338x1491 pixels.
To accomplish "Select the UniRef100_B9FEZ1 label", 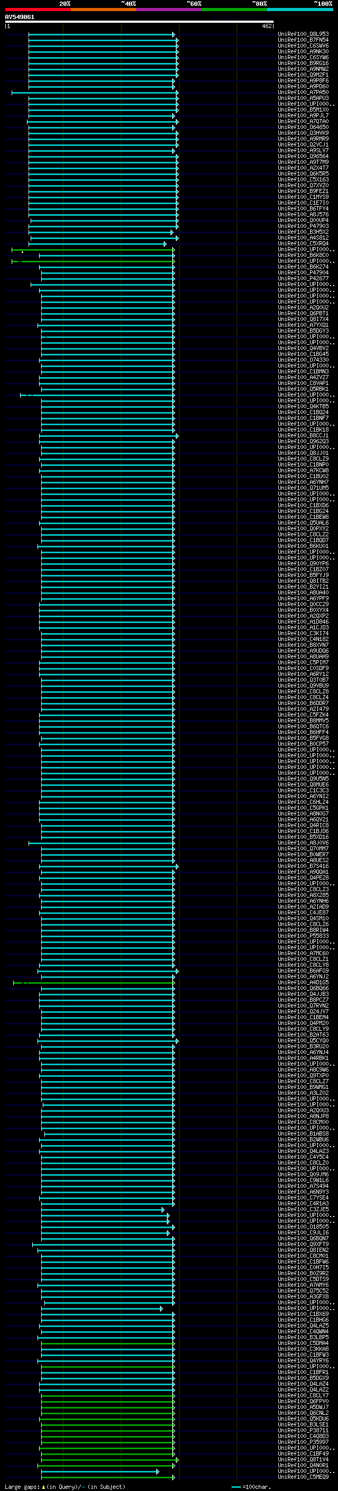I will (303, 191).
